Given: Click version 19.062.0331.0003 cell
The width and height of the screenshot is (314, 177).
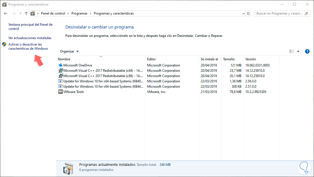Looking at the screenshot, I should [x=258, y=65].
